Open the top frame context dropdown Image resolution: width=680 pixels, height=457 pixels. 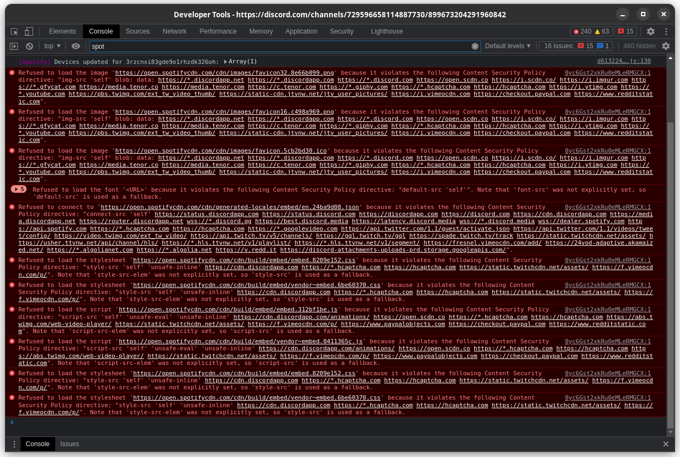tap(51, 46)
